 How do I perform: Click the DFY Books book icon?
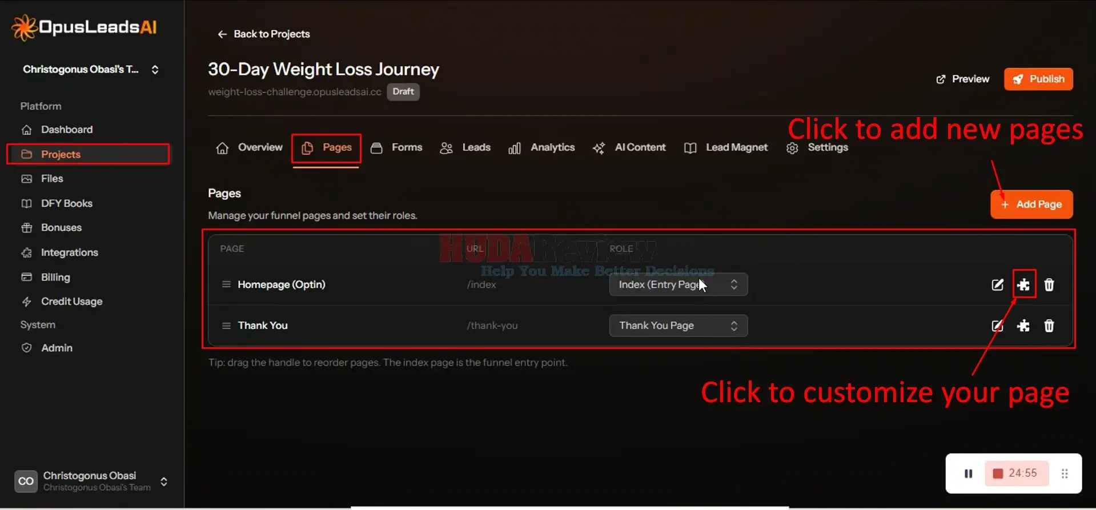(x=26, y=203)
